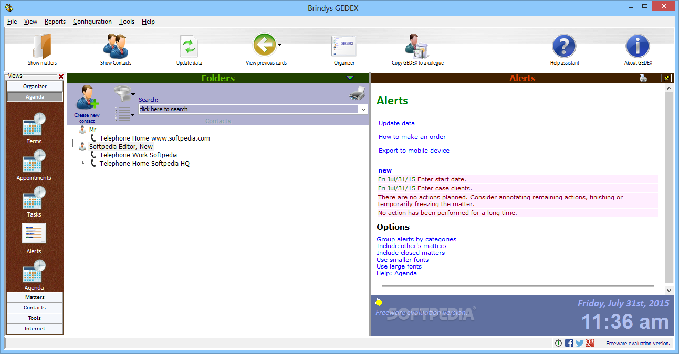
Task: Print the contacts folder list
Action: click(357, 94)
